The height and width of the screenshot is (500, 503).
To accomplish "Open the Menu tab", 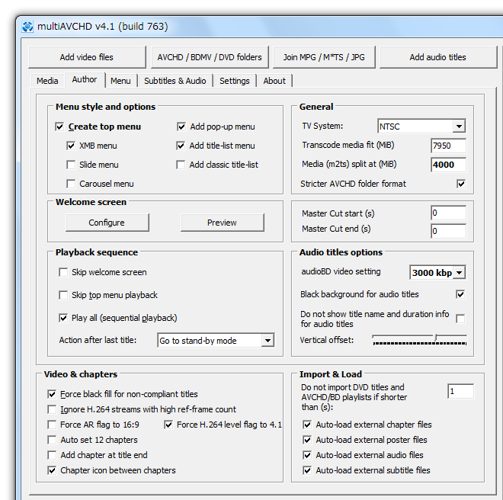I will pyautogui.click(x=120, y=81).
